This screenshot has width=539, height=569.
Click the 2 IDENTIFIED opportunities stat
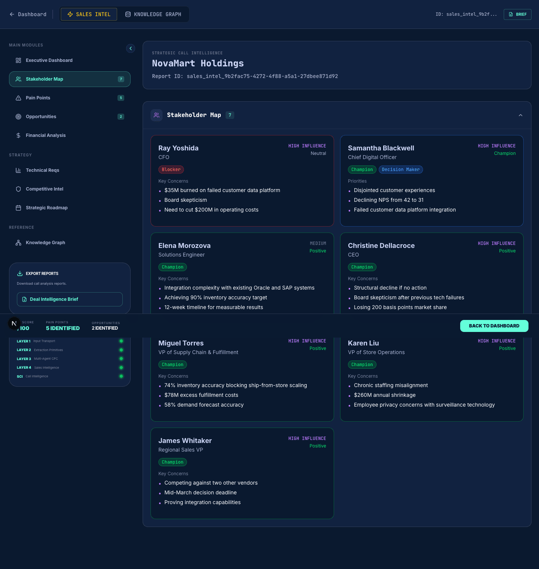(105, 328)
